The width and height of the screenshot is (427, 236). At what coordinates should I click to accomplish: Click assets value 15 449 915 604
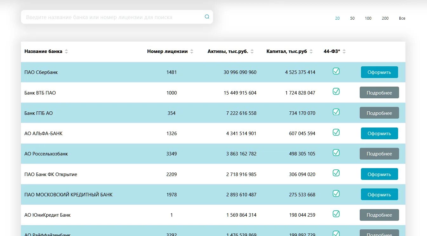tap(240, 93)
